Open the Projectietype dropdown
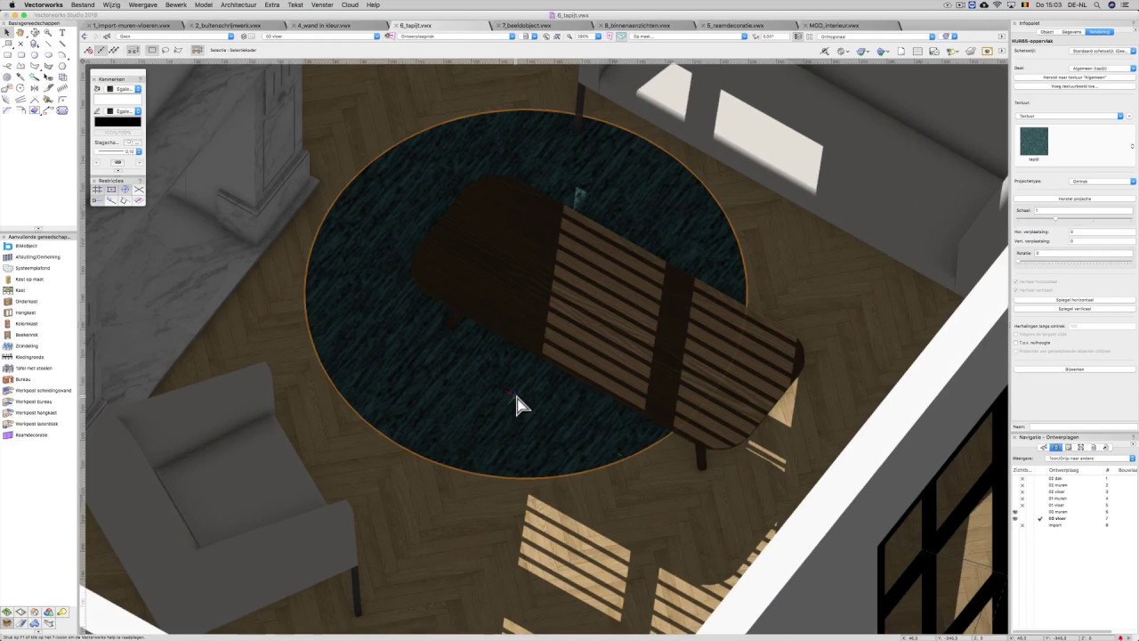This screenshot has width=1139, height=641. coord(1103,182)
